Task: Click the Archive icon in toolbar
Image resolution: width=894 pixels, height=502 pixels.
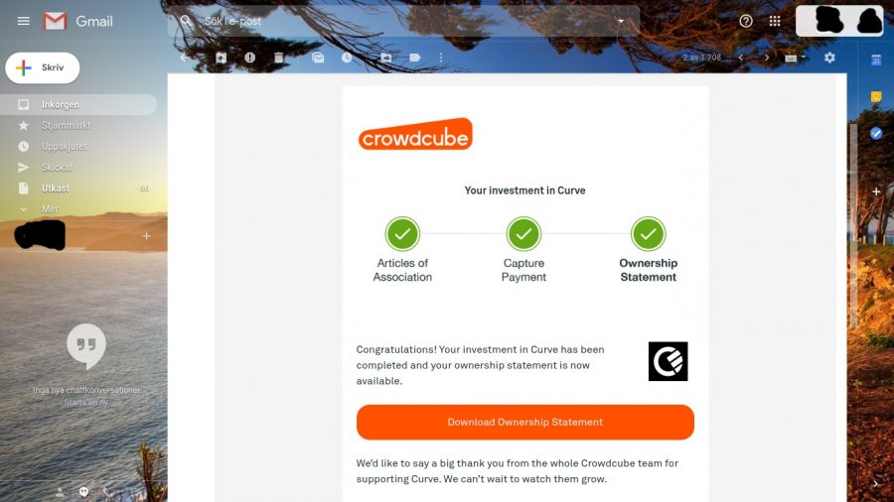Action: click(222, 58)
